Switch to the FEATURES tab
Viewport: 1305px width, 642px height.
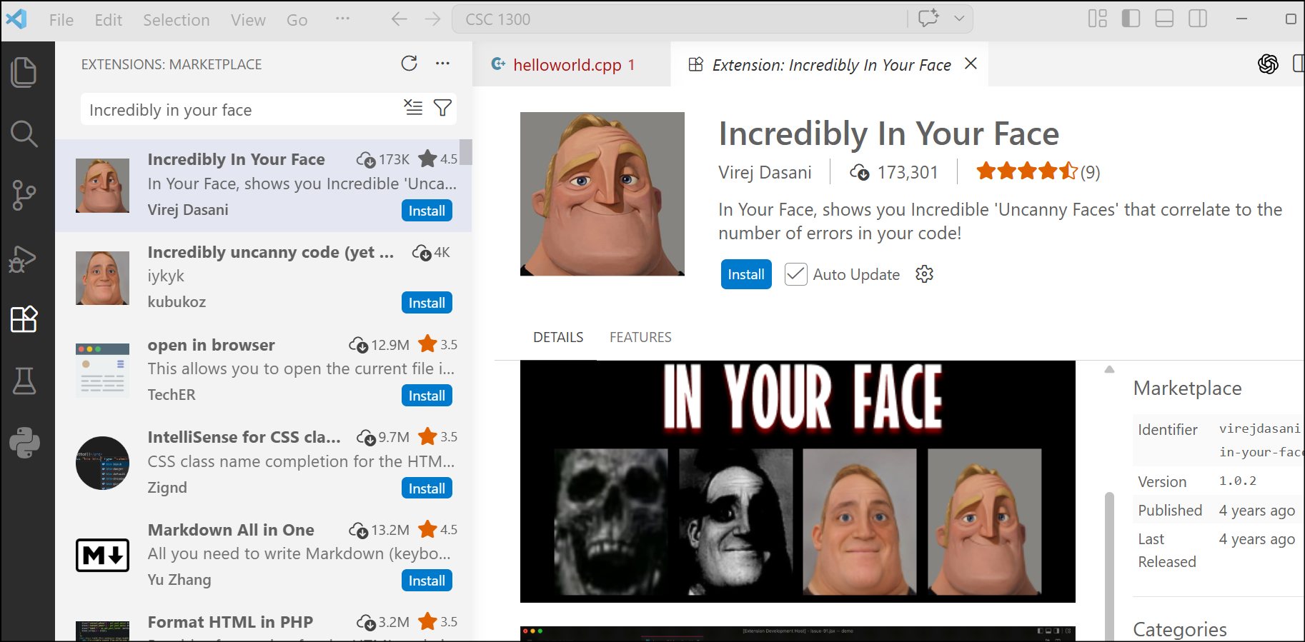[640, 337]
